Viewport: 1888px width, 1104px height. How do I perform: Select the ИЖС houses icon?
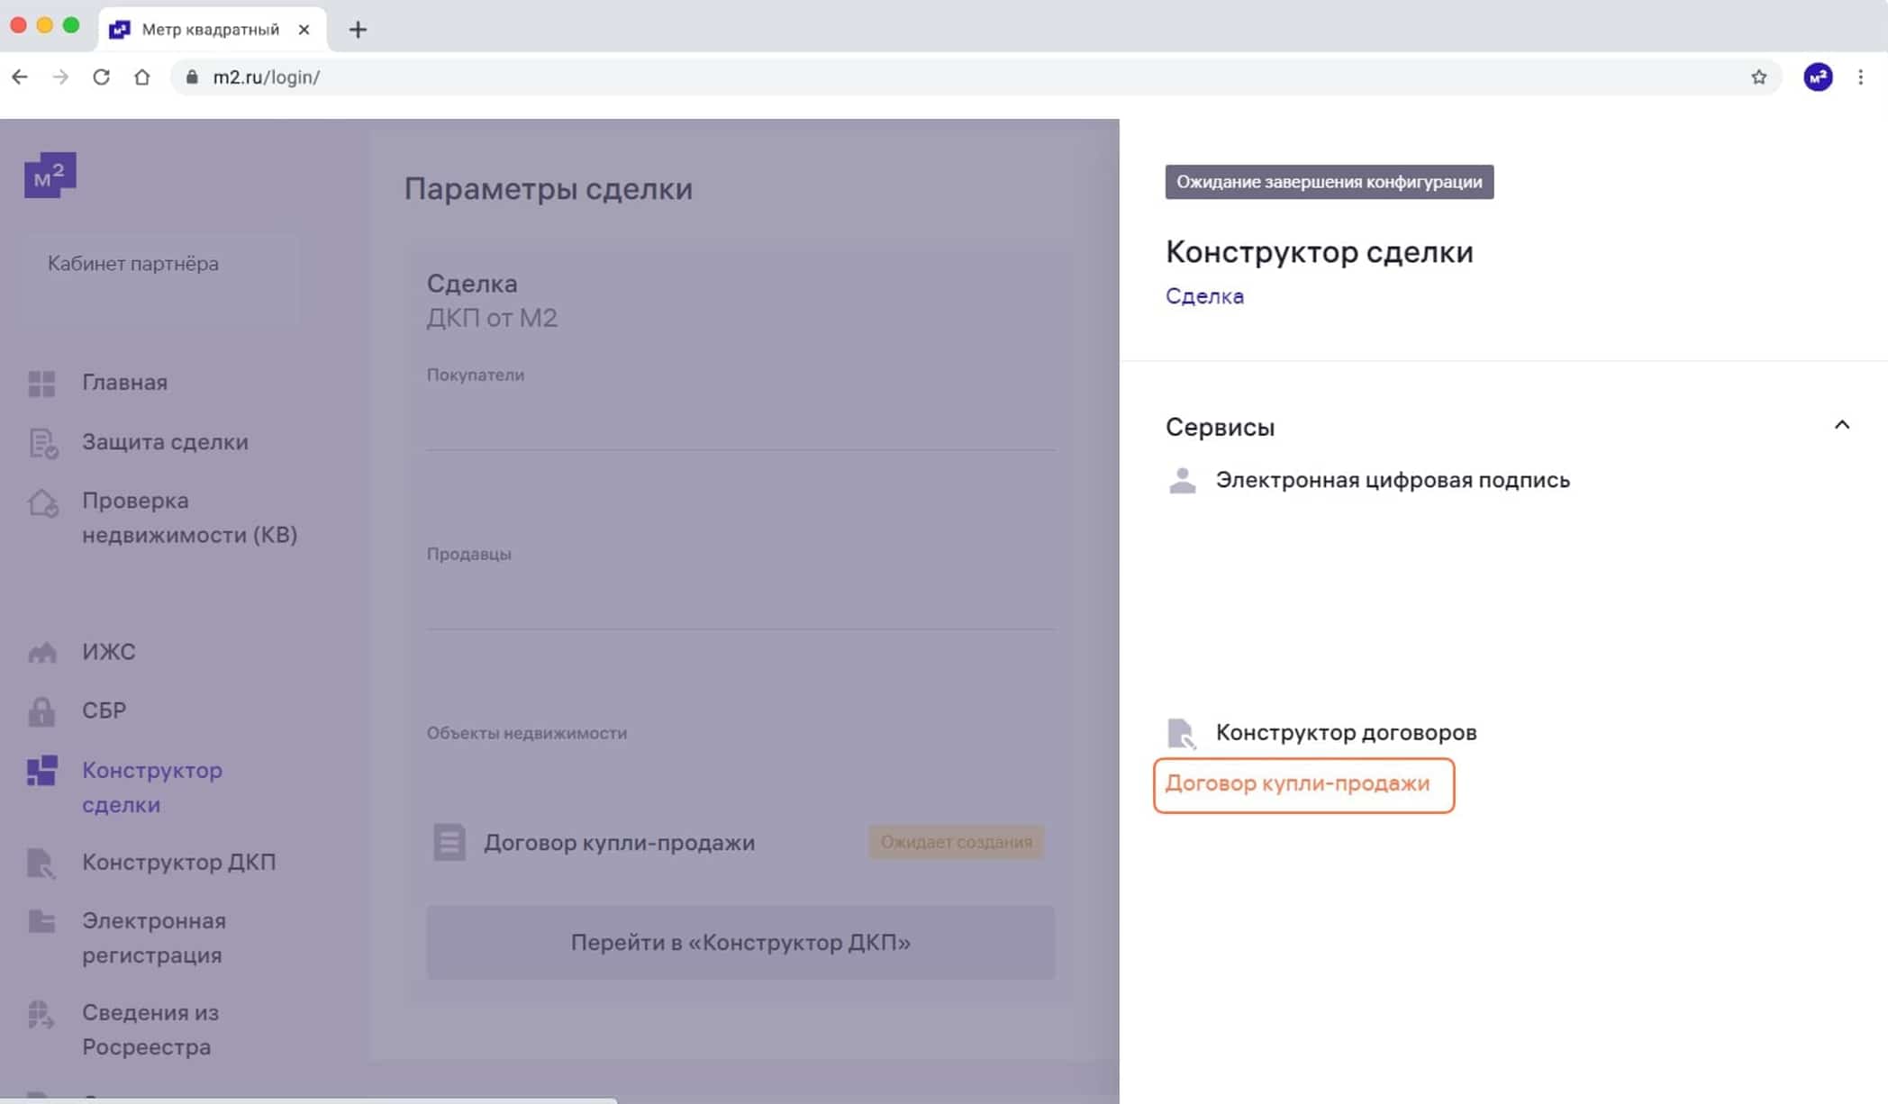click(x=42, y=652)
